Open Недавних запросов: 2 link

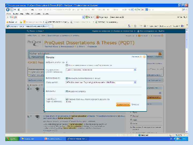point(102,31)
